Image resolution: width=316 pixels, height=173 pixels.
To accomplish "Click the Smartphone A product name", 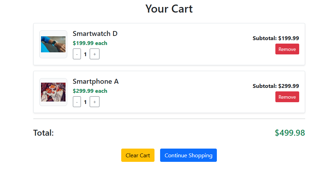I will point(96,81).
